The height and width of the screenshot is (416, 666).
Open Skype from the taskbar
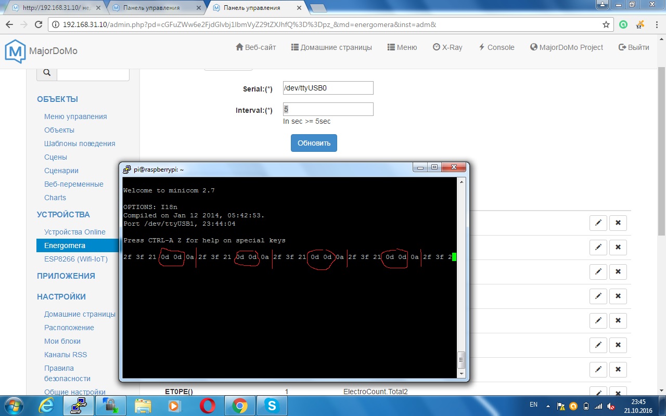(x=272, y=405)
